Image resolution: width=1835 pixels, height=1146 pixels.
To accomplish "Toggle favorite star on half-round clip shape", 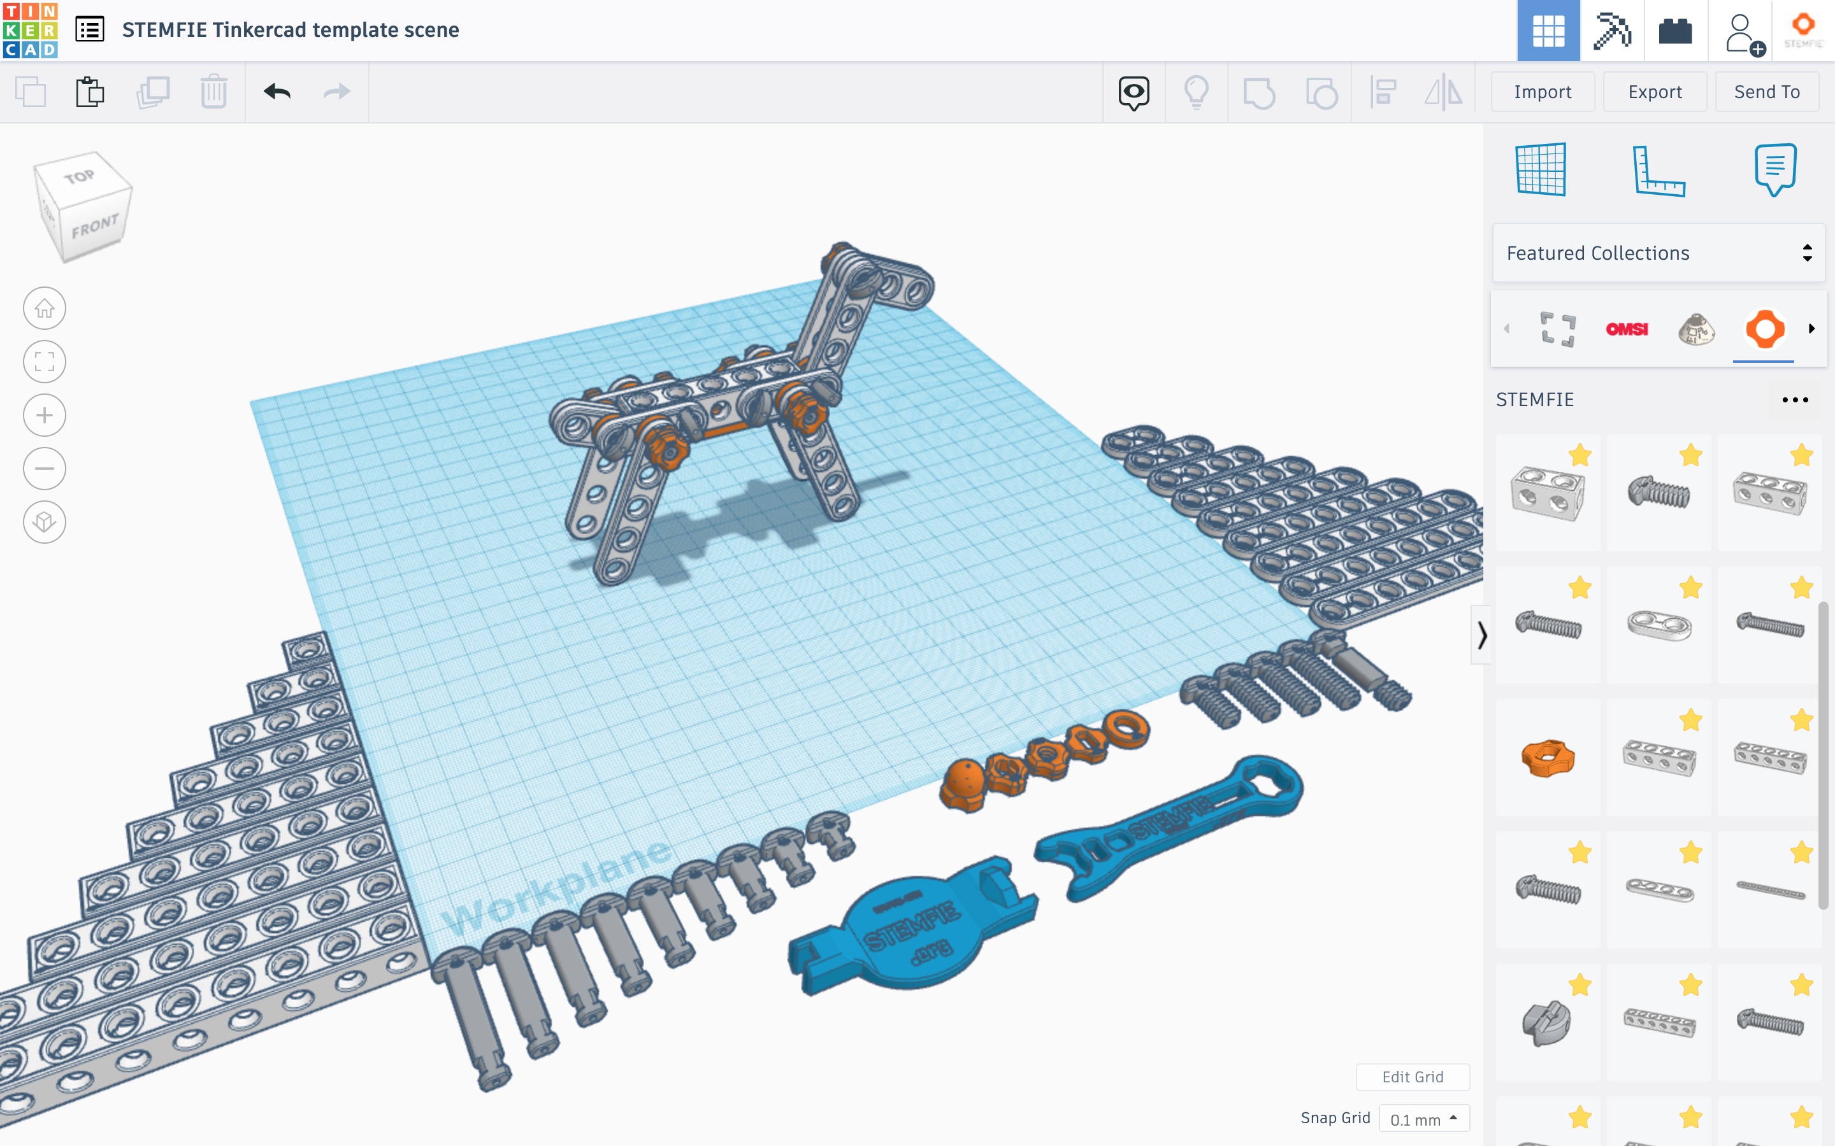I will (1580, 984).
